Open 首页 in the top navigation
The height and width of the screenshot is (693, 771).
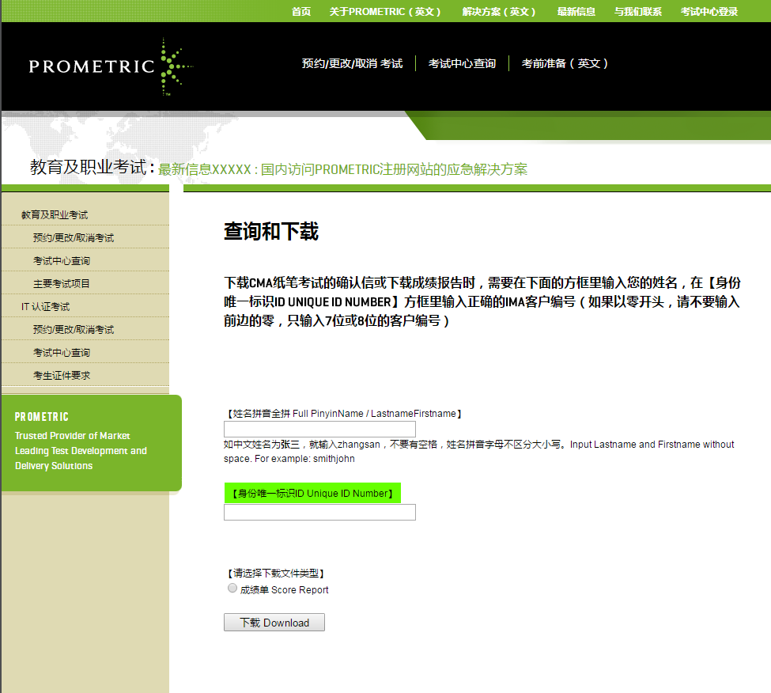pyautogui.click(x=301, y=11)
